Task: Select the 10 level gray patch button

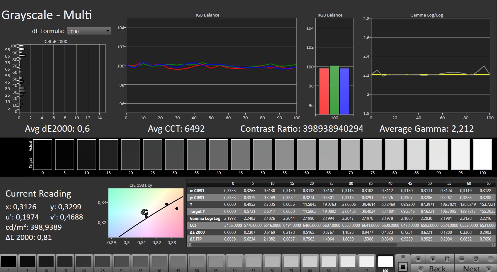Action: tap(46, 263)
